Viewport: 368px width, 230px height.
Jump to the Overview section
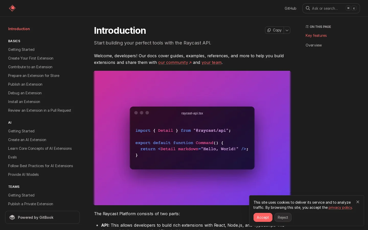[x=314, y=45]
